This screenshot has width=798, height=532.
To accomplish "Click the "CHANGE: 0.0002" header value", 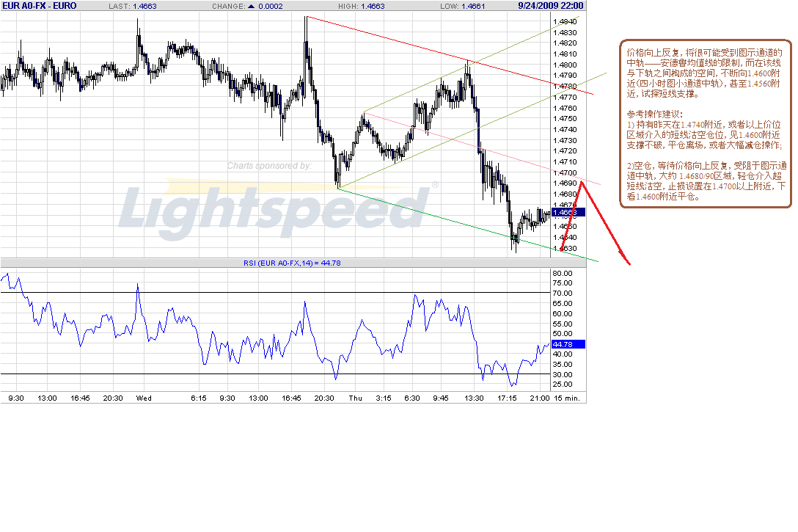I will pyautogui.click(x=247, y=6).
